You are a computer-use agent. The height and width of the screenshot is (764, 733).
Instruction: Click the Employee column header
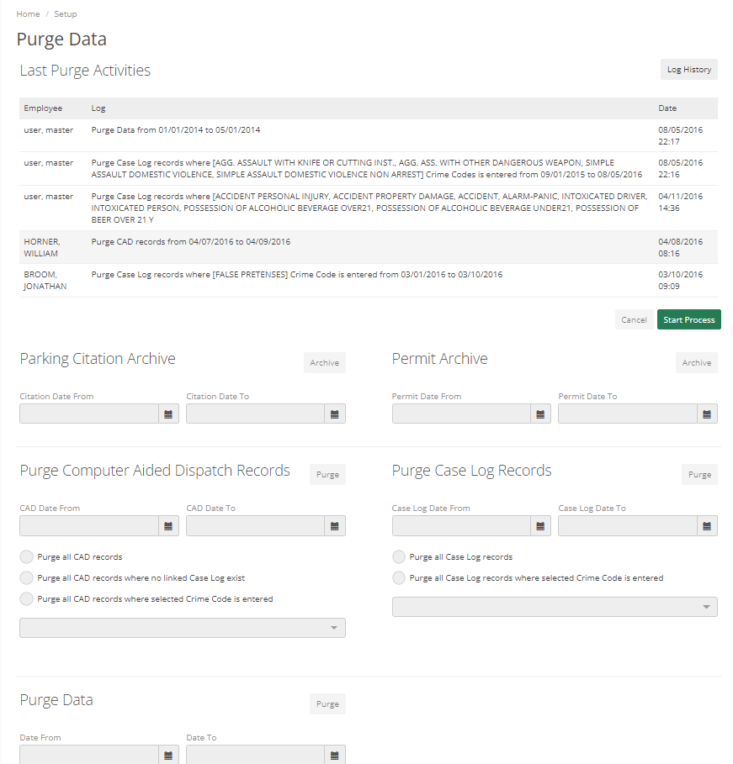click(x=43, y=108)
